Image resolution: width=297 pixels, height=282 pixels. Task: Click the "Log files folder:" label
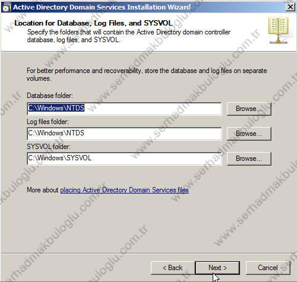(x=48, y=122)
